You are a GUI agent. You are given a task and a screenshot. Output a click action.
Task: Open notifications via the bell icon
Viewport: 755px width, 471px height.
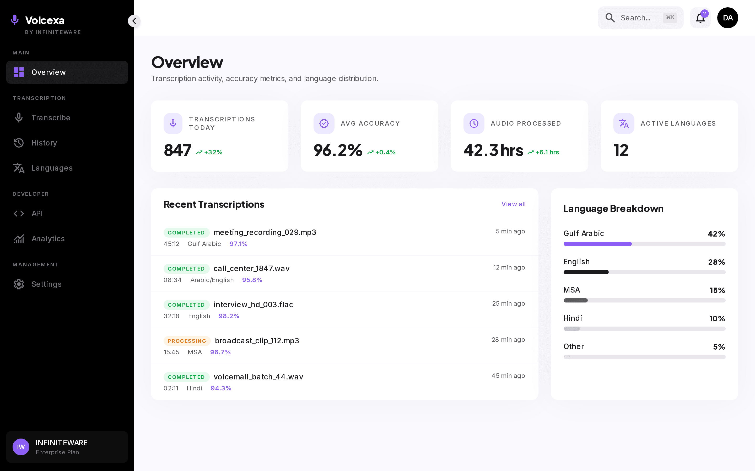point(700,18)
